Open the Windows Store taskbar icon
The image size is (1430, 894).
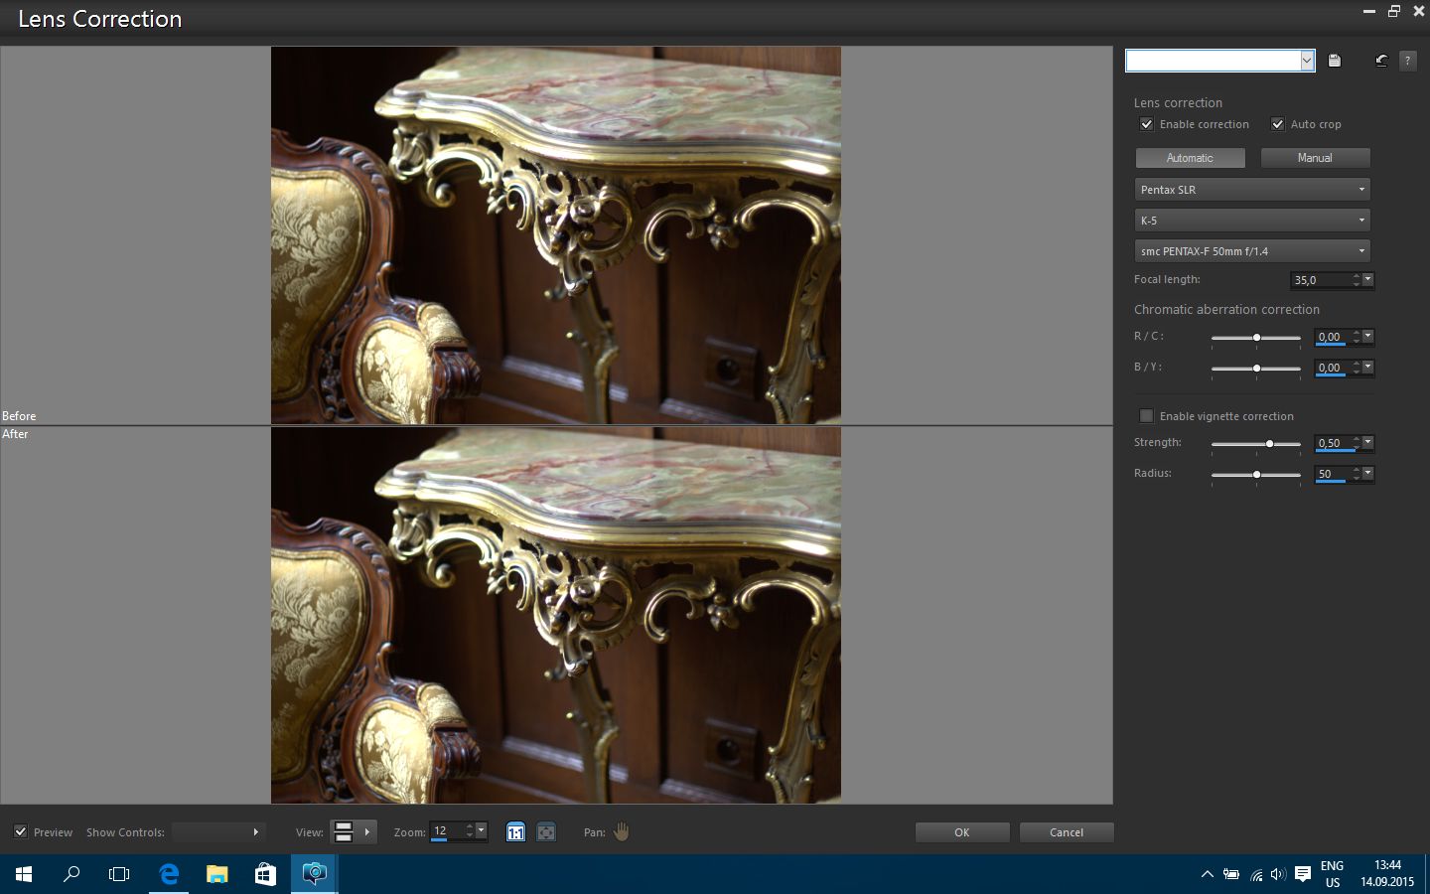point(265,874)
